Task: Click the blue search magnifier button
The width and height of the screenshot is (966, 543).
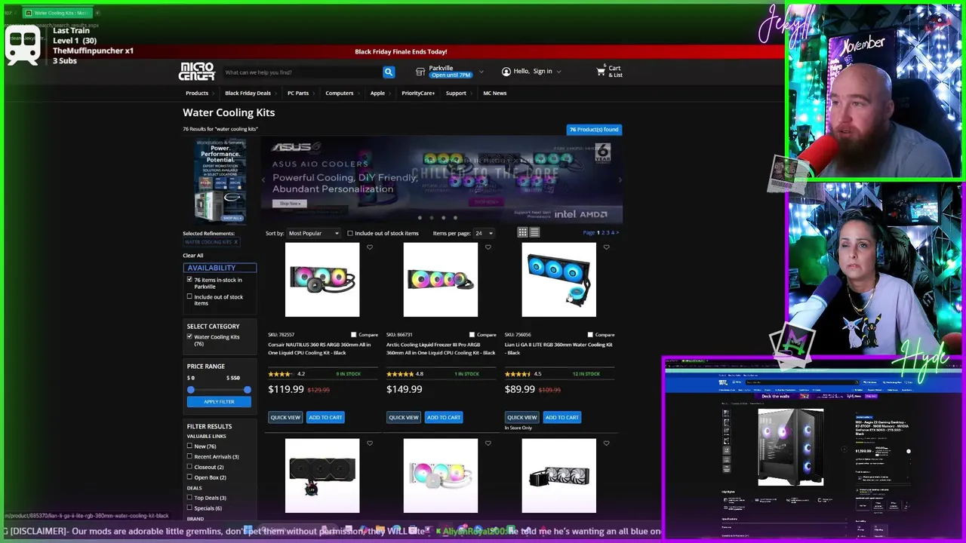Action: (x=388, y=72)
